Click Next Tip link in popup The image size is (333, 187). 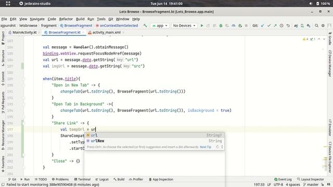coord(206,147)
